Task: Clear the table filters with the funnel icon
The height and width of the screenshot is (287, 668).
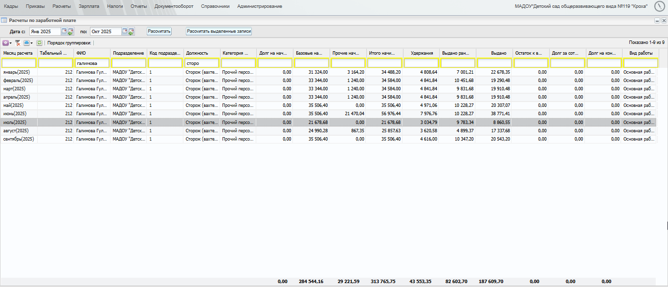Action: 18,43
